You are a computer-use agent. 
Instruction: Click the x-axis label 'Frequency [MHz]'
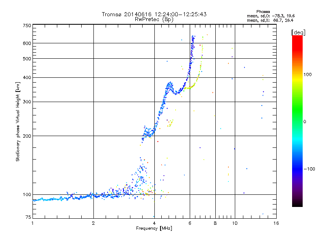(154, 228)
